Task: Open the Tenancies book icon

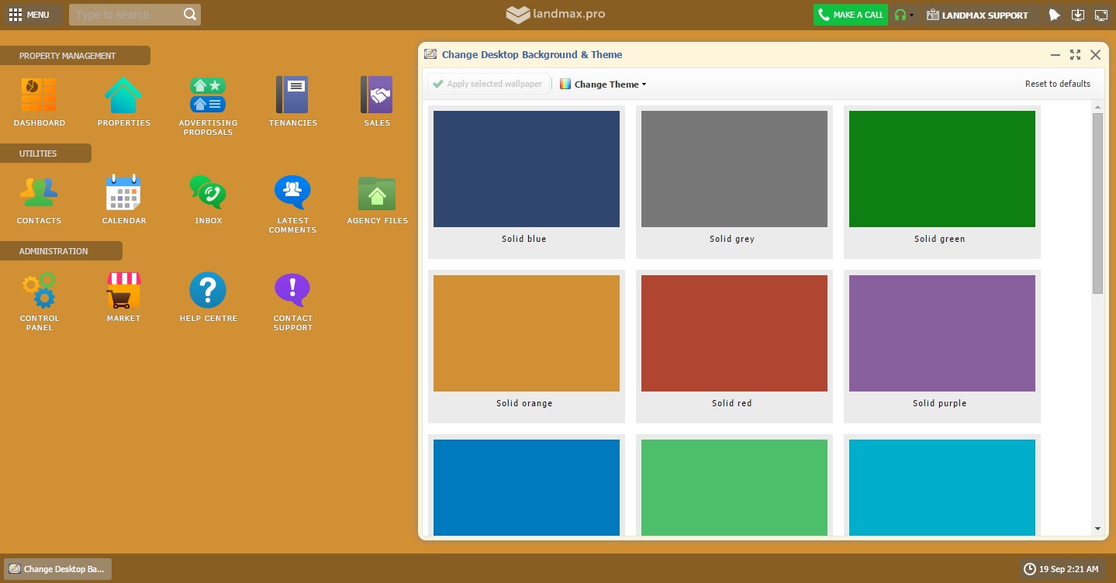Action: (292, 96)
